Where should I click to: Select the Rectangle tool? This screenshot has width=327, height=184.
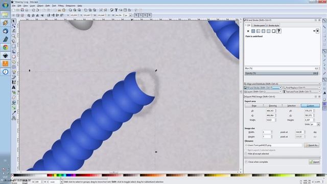point(14,47)
